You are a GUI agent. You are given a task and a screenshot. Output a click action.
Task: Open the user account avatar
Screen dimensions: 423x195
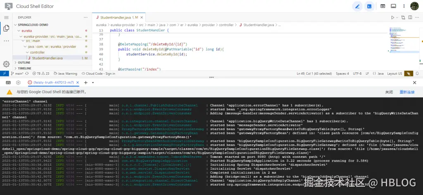[x=414, y=6]
